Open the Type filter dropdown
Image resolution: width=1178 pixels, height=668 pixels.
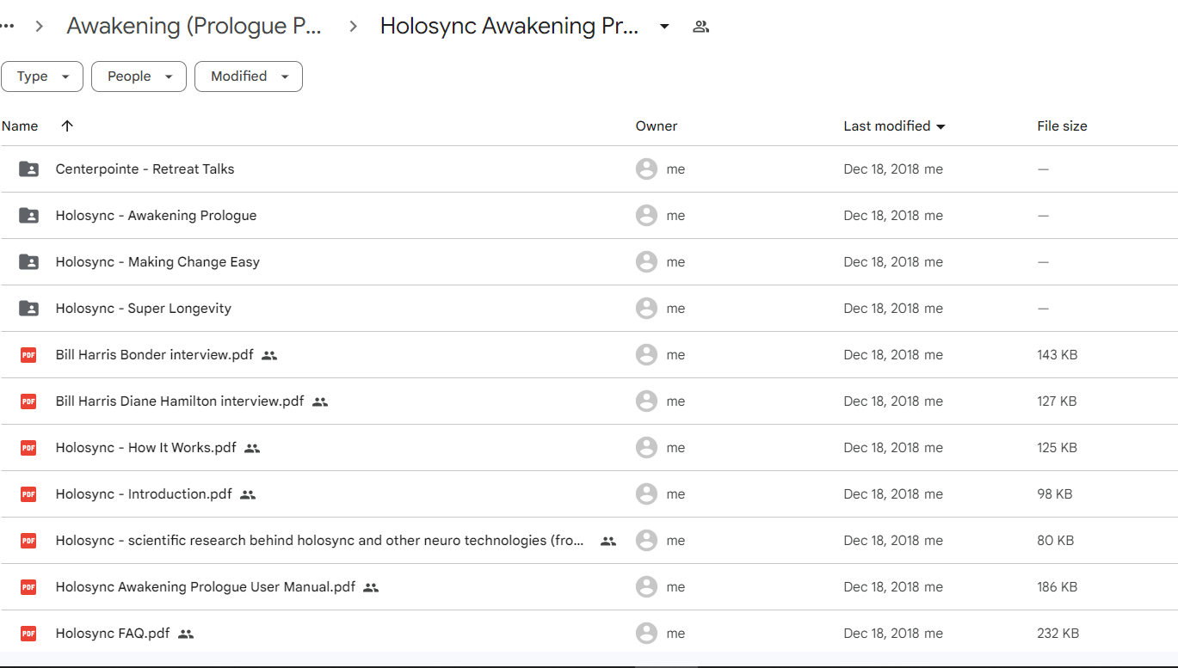pyautogui.click(x=42, y=77)
